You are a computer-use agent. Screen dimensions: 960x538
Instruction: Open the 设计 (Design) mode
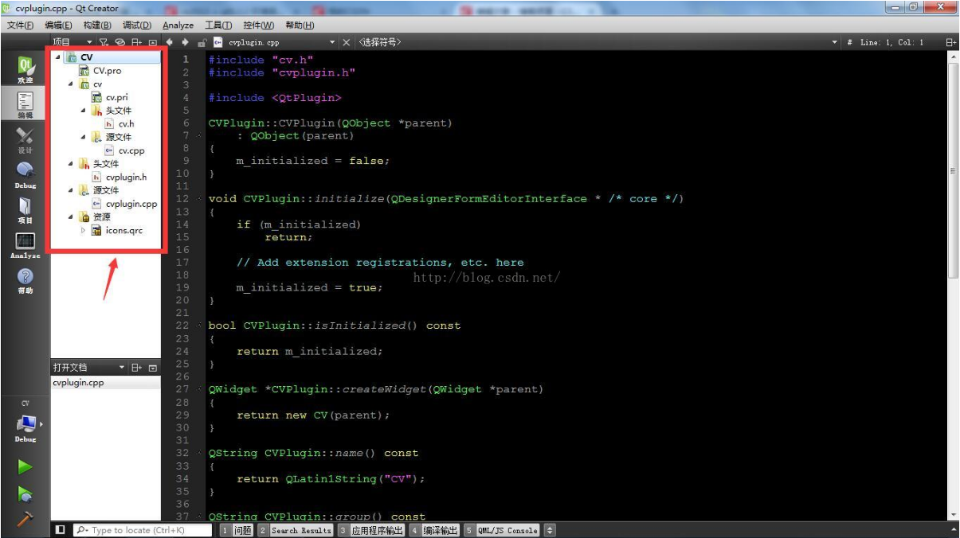pyautogui.click(x=25, y=139)
